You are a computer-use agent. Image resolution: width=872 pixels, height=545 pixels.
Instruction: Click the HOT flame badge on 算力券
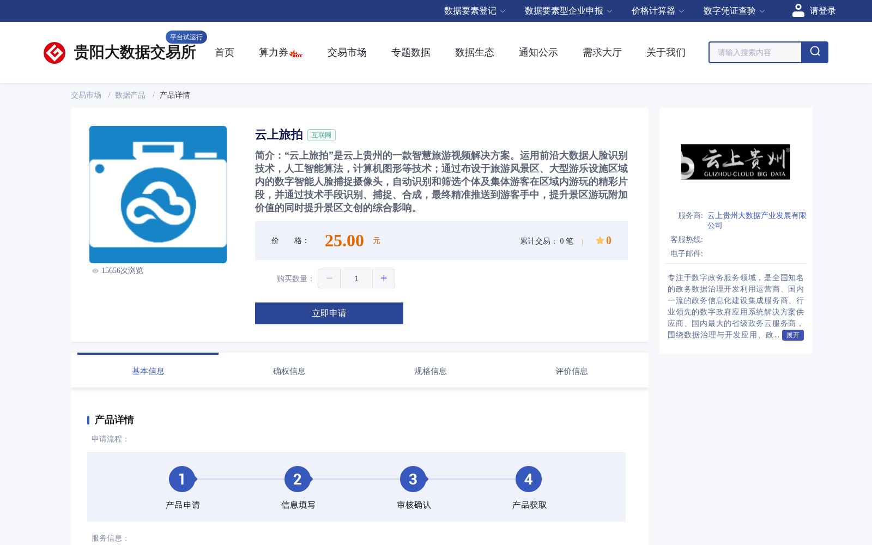pyautogui.click(x=296, y=54)
